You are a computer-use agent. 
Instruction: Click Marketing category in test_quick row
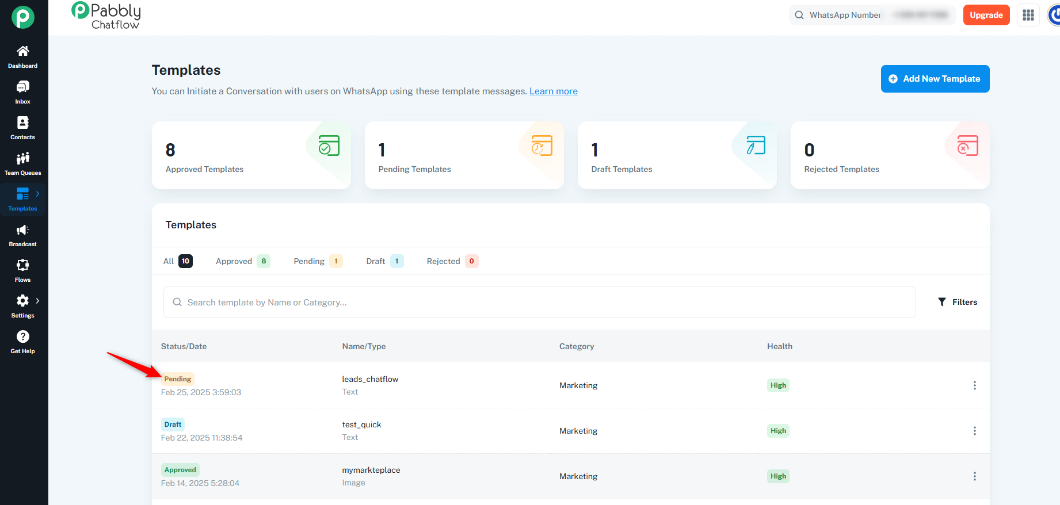(x=578, y=431)
